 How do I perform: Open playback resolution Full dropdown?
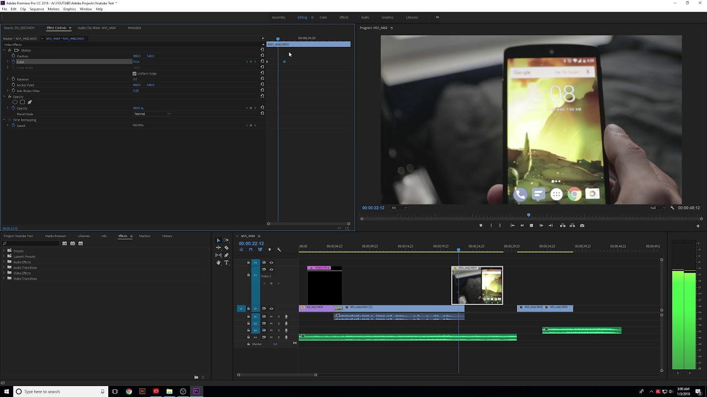pos(658,208)
